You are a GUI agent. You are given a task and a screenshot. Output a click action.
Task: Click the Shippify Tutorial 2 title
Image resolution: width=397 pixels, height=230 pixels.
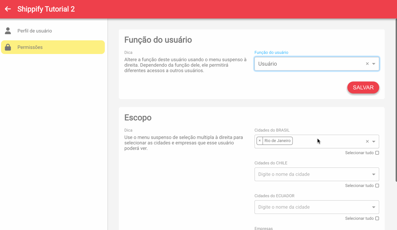[x=46, y=9]
